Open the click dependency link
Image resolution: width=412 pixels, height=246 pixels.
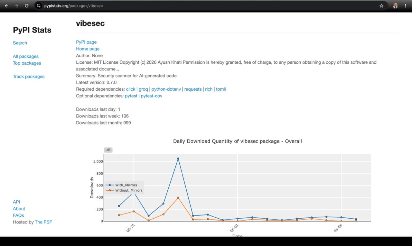click(x=131, y=89)
